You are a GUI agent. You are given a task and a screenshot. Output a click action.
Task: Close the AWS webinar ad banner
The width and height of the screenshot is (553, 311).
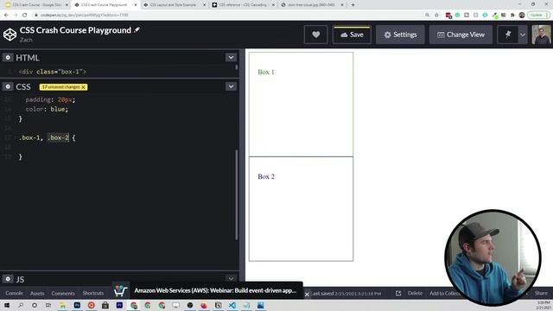click(x=307, y=294)
